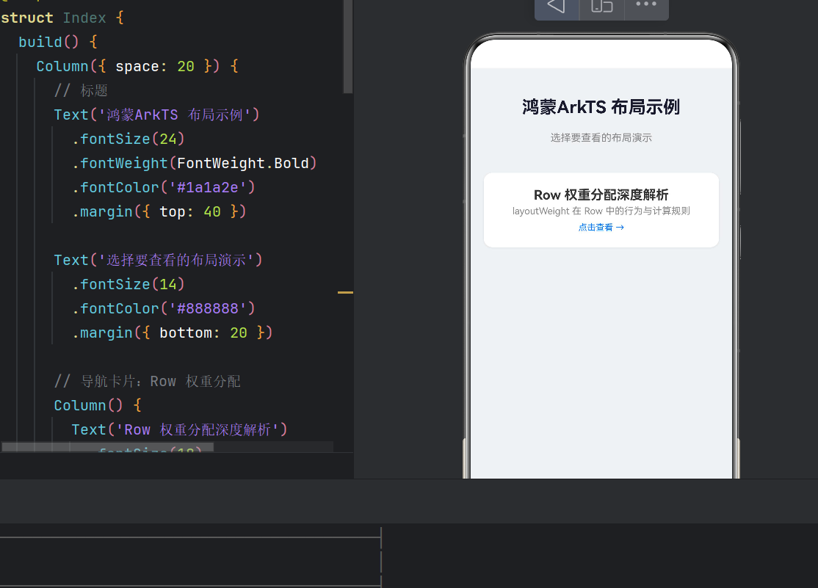Select the 选择要查看的布局演示 subtitle in preview

click(601, 138)
